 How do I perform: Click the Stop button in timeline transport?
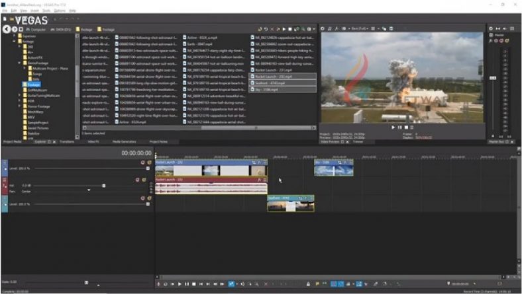[193, 284]
